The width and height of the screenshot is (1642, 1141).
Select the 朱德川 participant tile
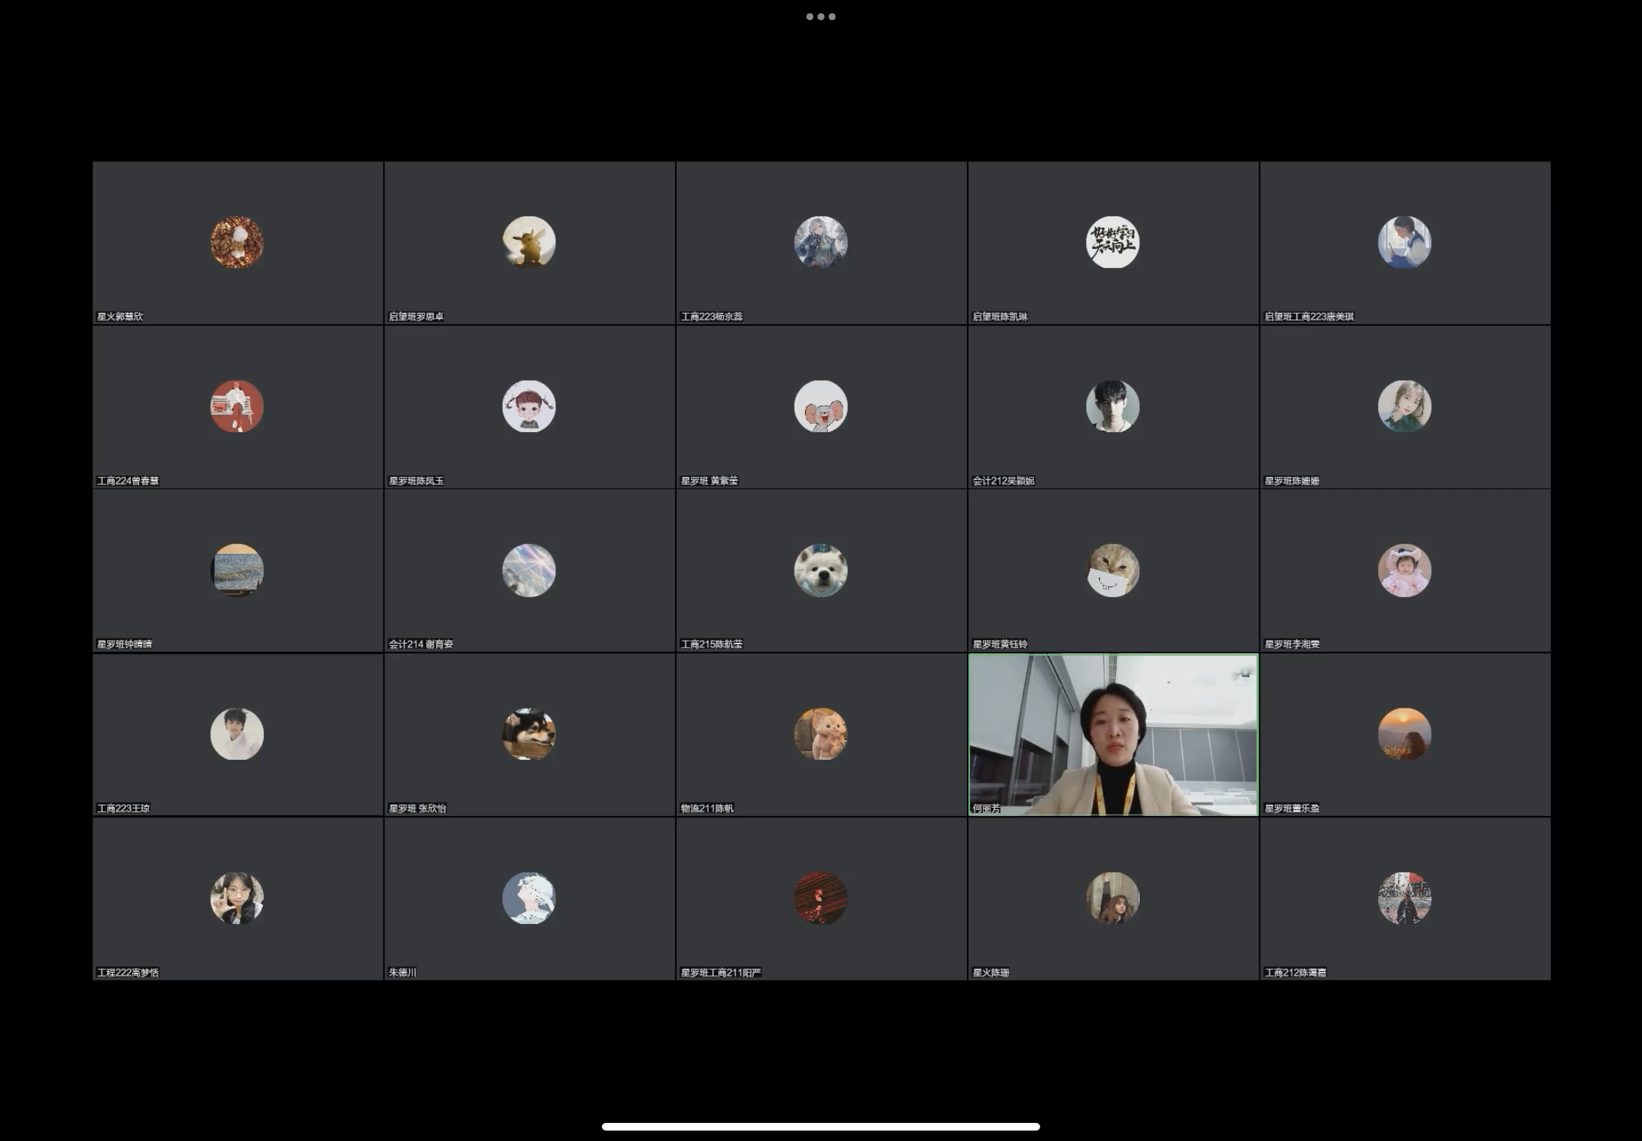(x=529, y=899)
